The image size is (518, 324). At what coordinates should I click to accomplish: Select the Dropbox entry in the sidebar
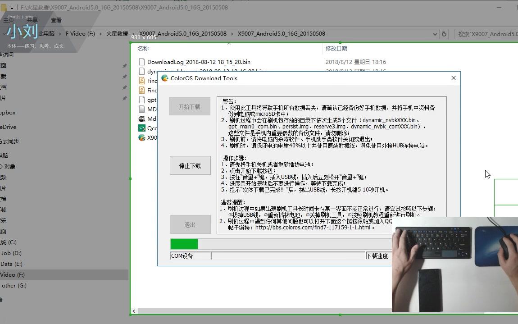coord(8,112)
